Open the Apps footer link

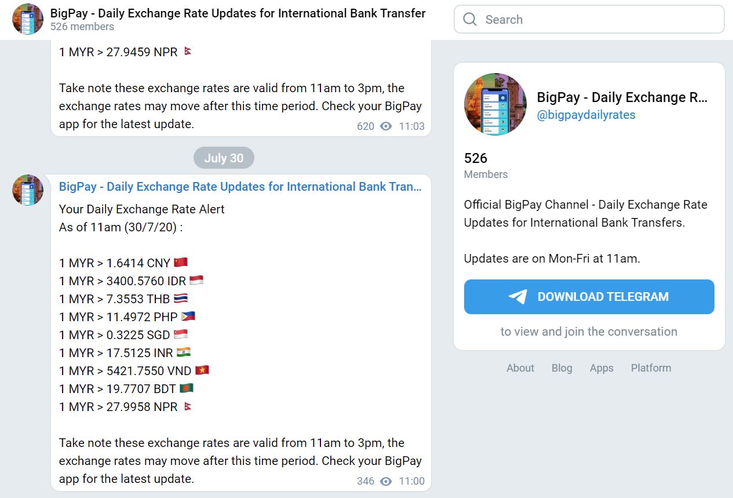point(601,368)
